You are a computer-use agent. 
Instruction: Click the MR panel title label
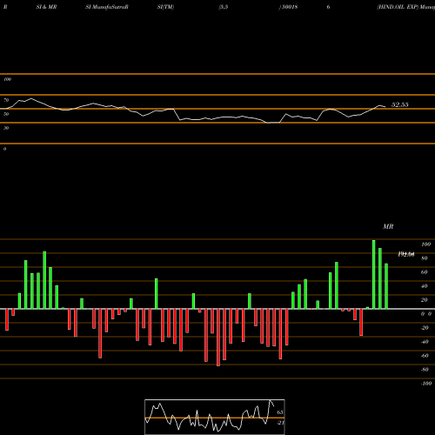pyautogui.click(x=388, y=226)
